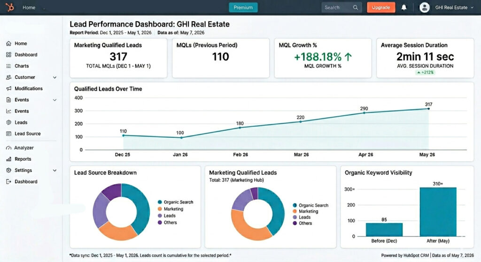
Task: Click Home in the top navigation bar
Action: (29, 7)
